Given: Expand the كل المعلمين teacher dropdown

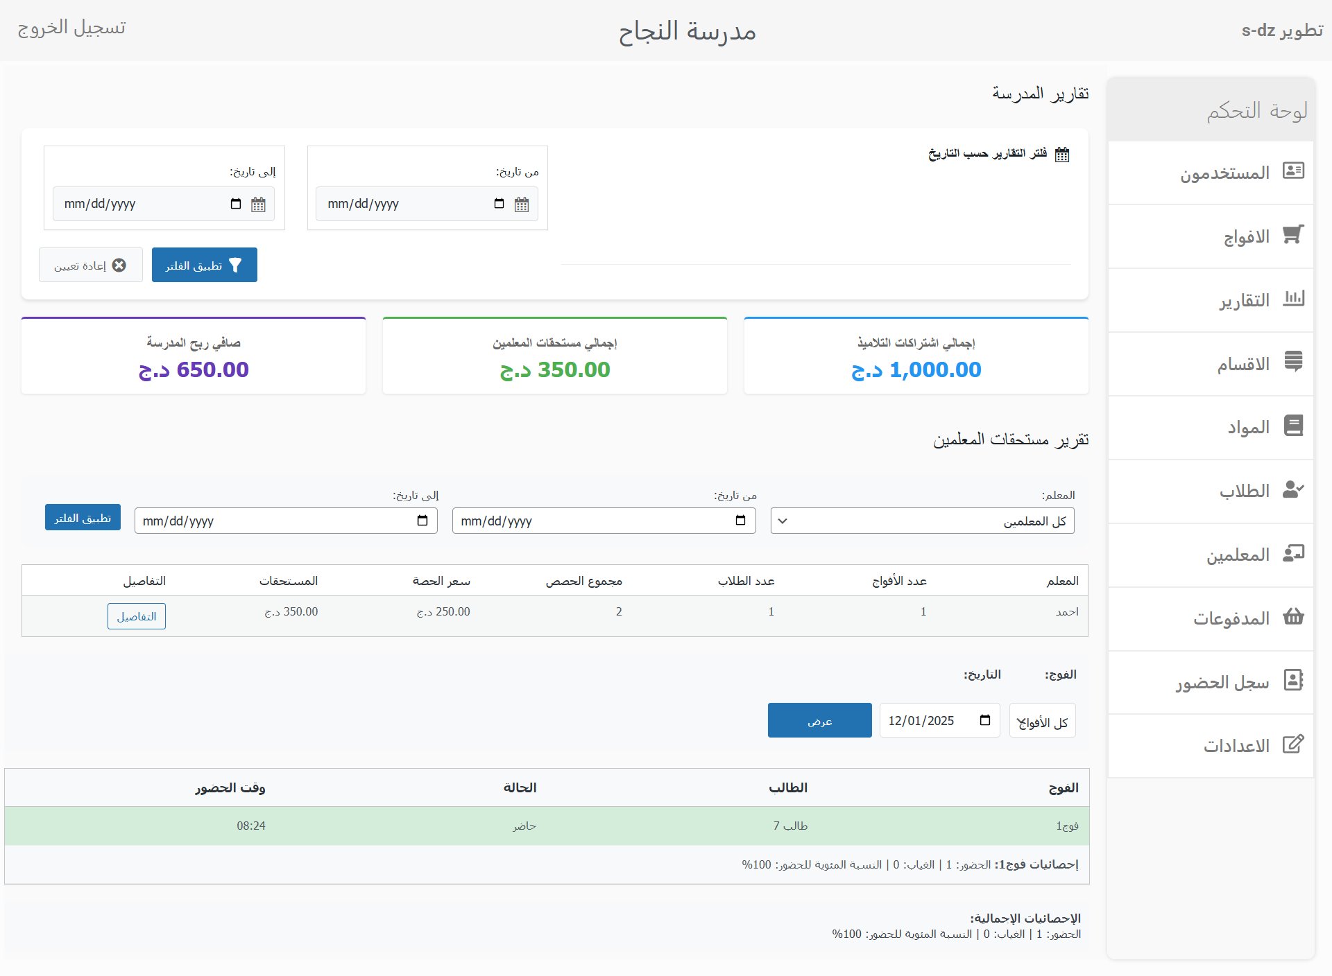Looking at the screenshot, I should [922, 521].
